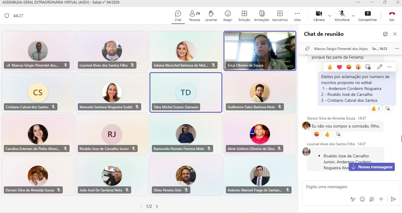
Task: Select the Chat tab in toolbar
Action: pos(178,16)
